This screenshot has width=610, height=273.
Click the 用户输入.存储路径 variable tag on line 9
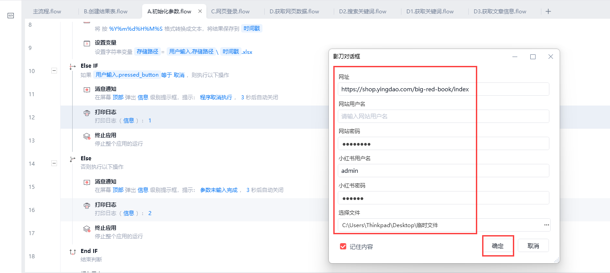tap(192, 52)
